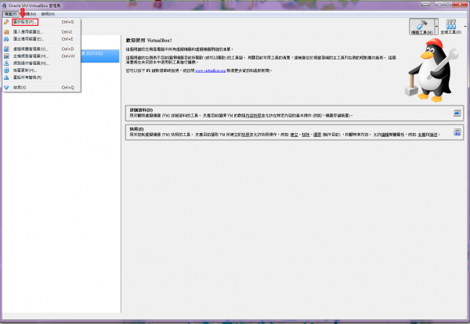Open the Global Tools toolbar button
The image size is (470, 324).
[451, 27]
